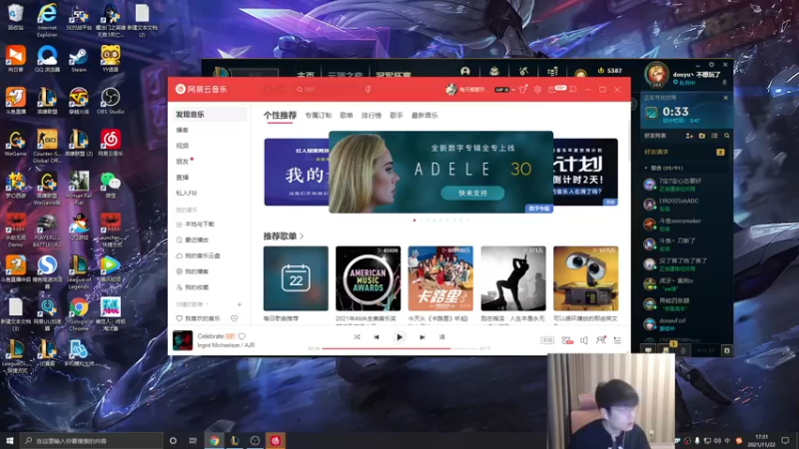
Task: Open the play queue list icon
Action: tap(617, 340)
